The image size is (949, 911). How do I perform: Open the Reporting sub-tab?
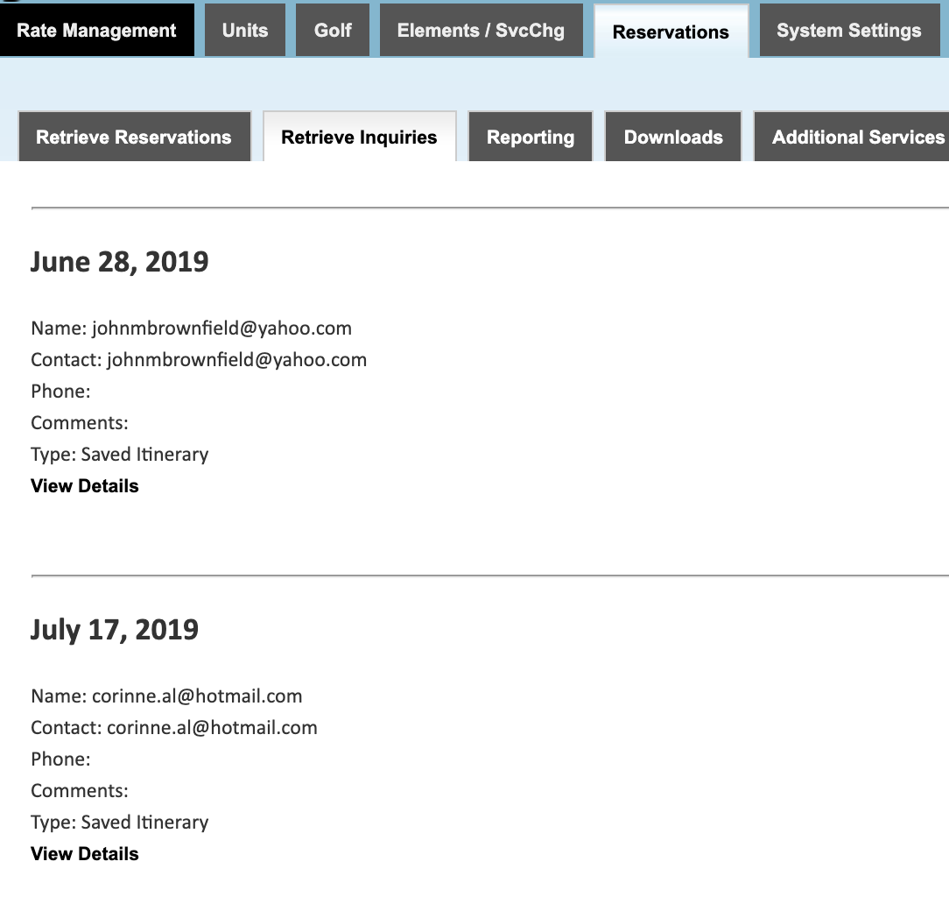pyautogui.click(x=531, y=137)
